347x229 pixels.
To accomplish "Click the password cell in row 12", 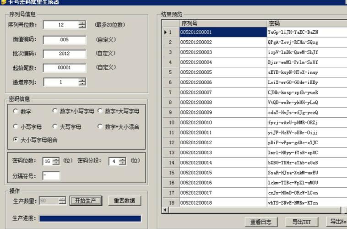I will (x=307, y=142).
